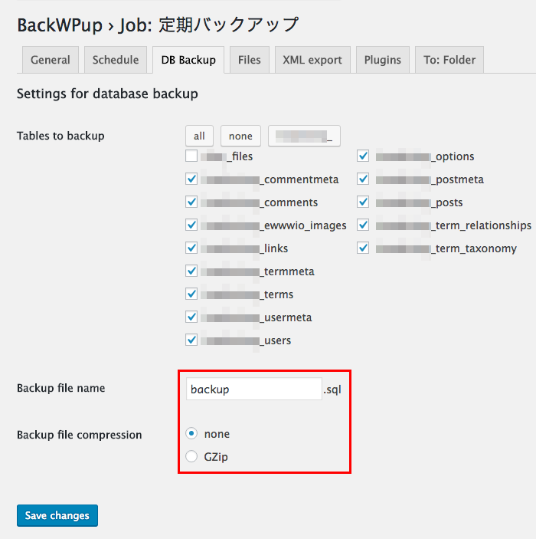Uncheck the _comments table checkbox
Image resolution: width=536 pixels, height=539 pixels.
[191, 202]
